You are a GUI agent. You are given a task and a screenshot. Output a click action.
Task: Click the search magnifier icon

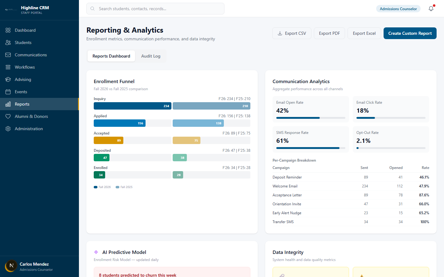[x=92, y=9]
